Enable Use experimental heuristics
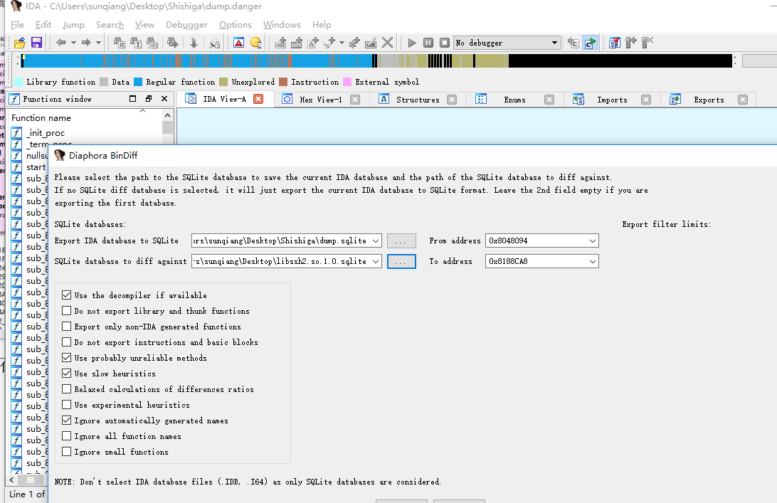The height and width of the screenshot is (503, 777). 66,405
